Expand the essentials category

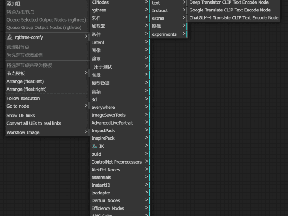[x=120, y=177]
